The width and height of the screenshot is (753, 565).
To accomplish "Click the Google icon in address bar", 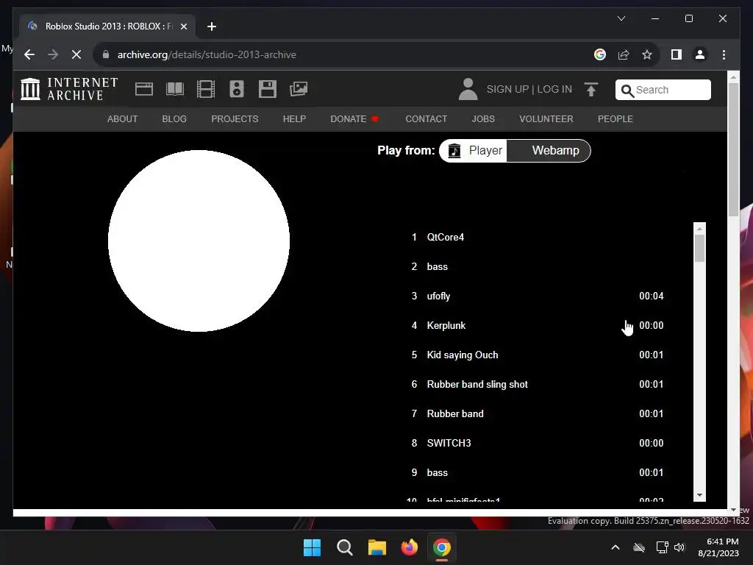I will [x=600, y=54].
